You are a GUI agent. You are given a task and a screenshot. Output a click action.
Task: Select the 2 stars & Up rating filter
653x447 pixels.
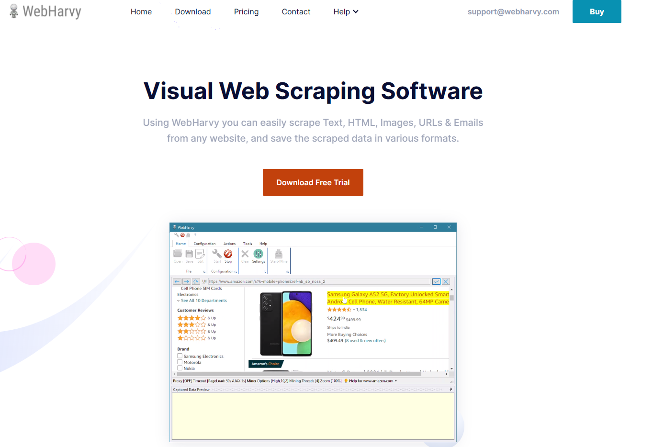point(196,331)
